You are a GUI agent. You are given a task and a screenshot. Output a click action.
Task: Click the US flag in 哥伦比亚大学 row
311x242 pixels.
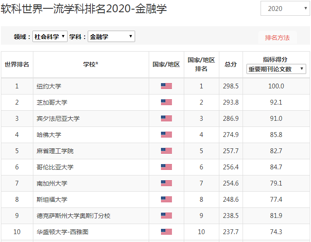tap(166, 167)
